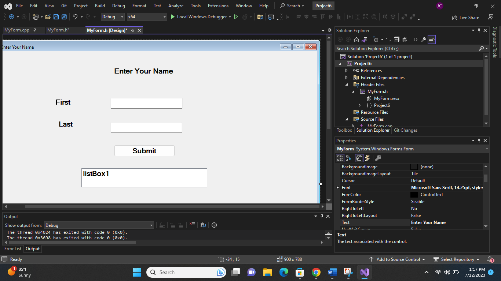The height and width of the screenshot is (281, 501).
Task: Select the Events lightning icon in Properties
Action: point(367,158)
